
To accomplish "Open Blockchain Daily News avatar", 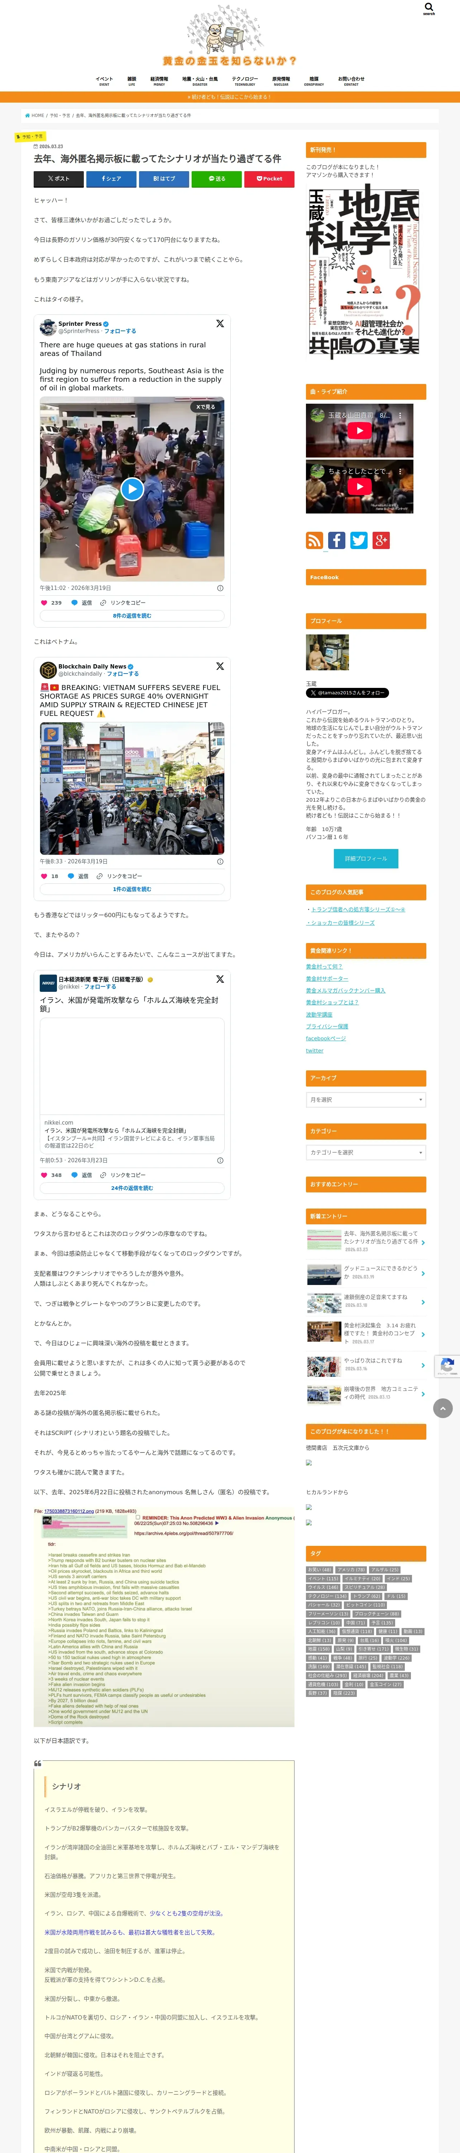I will pyautogui.click(x=48, y=670).
